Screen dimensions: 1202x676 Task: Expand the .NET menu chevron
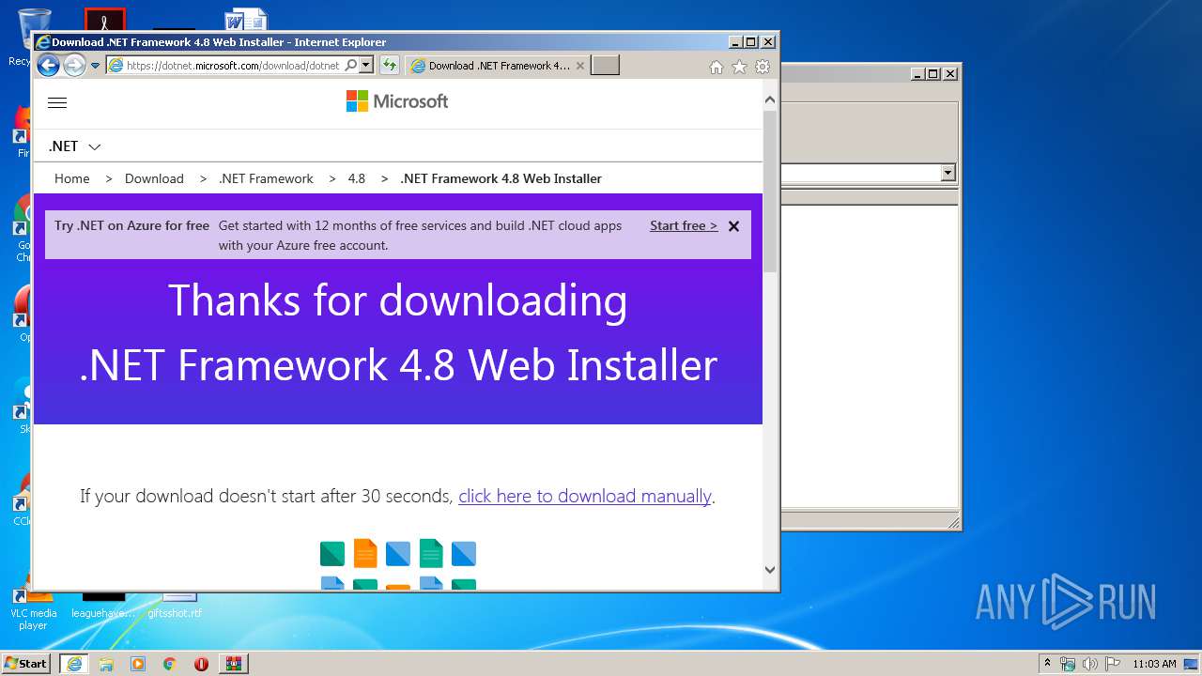point(95,146)
